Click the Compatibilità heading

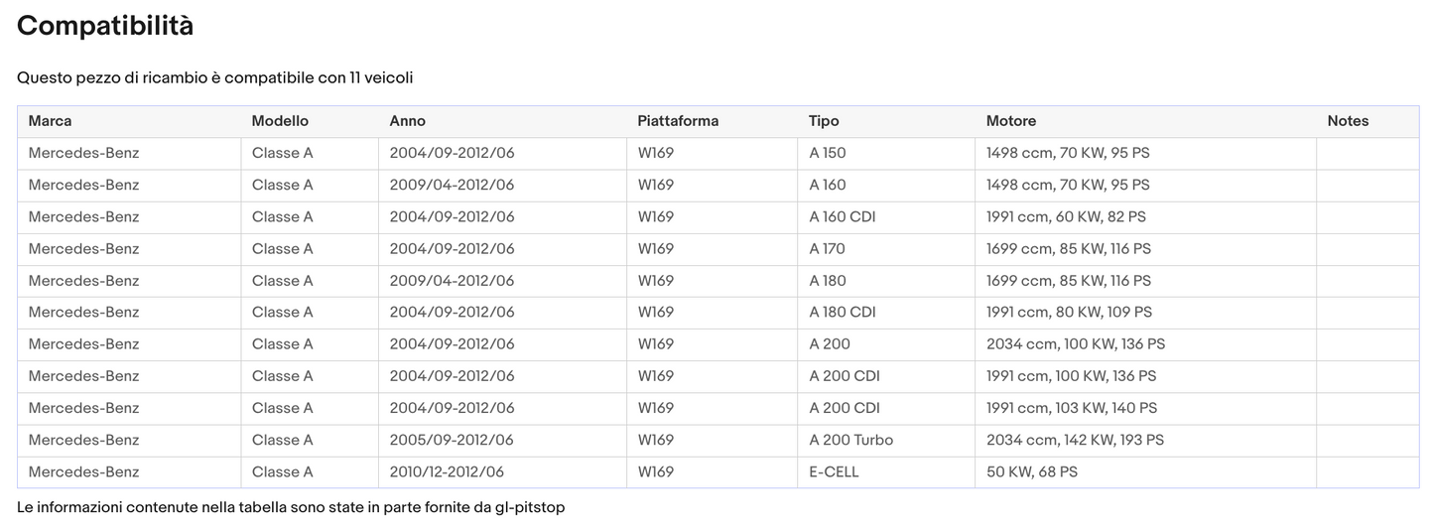tap(105, 27)
